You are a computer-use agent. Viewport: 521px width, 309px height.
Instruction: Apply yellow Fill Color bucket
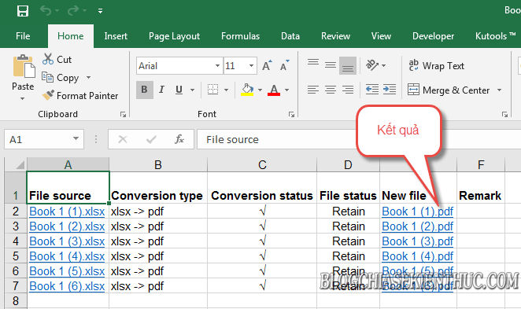247,90
